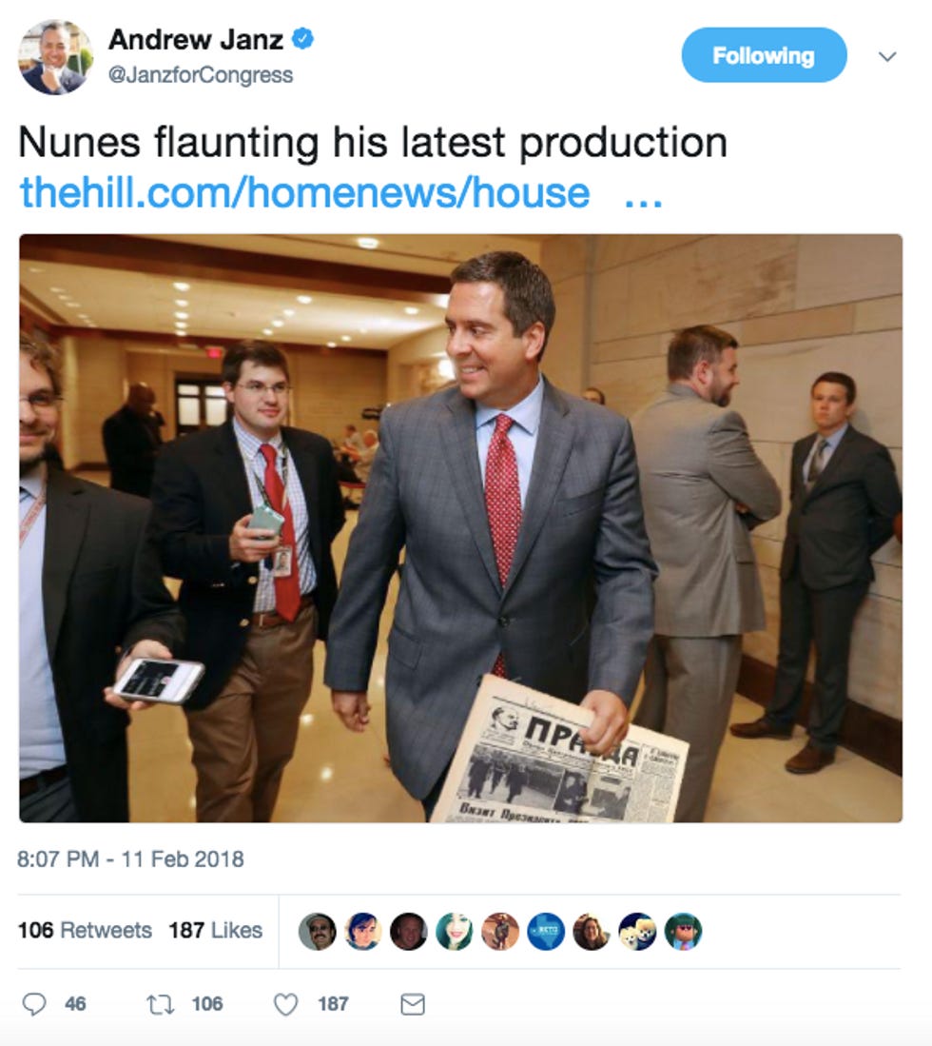This screenshot has width=932, height=1046.
Task: Click Andrew Janz display name
Action: (x=196, y=39)
